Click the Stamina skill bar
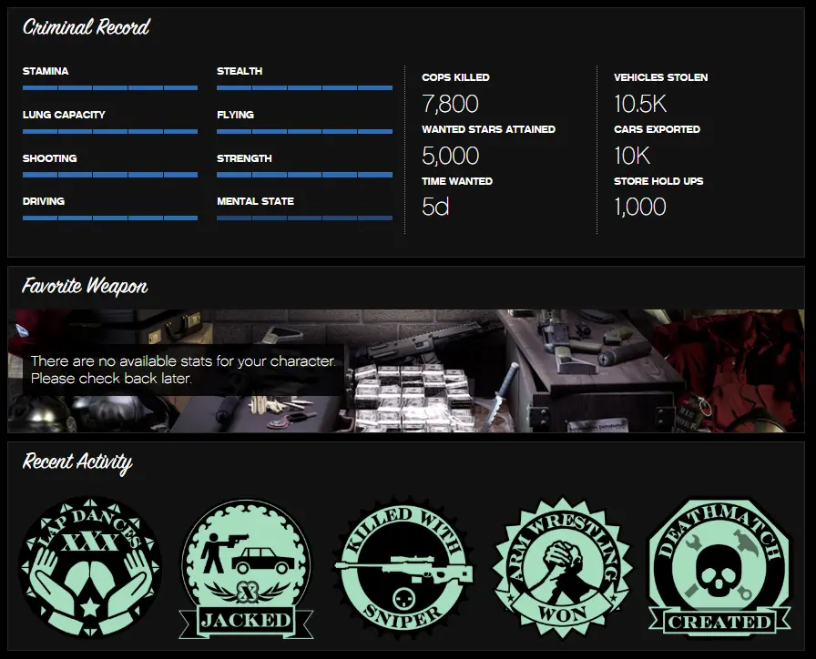Viewport: 816px width, 659px height. click(x=110, y=87)
